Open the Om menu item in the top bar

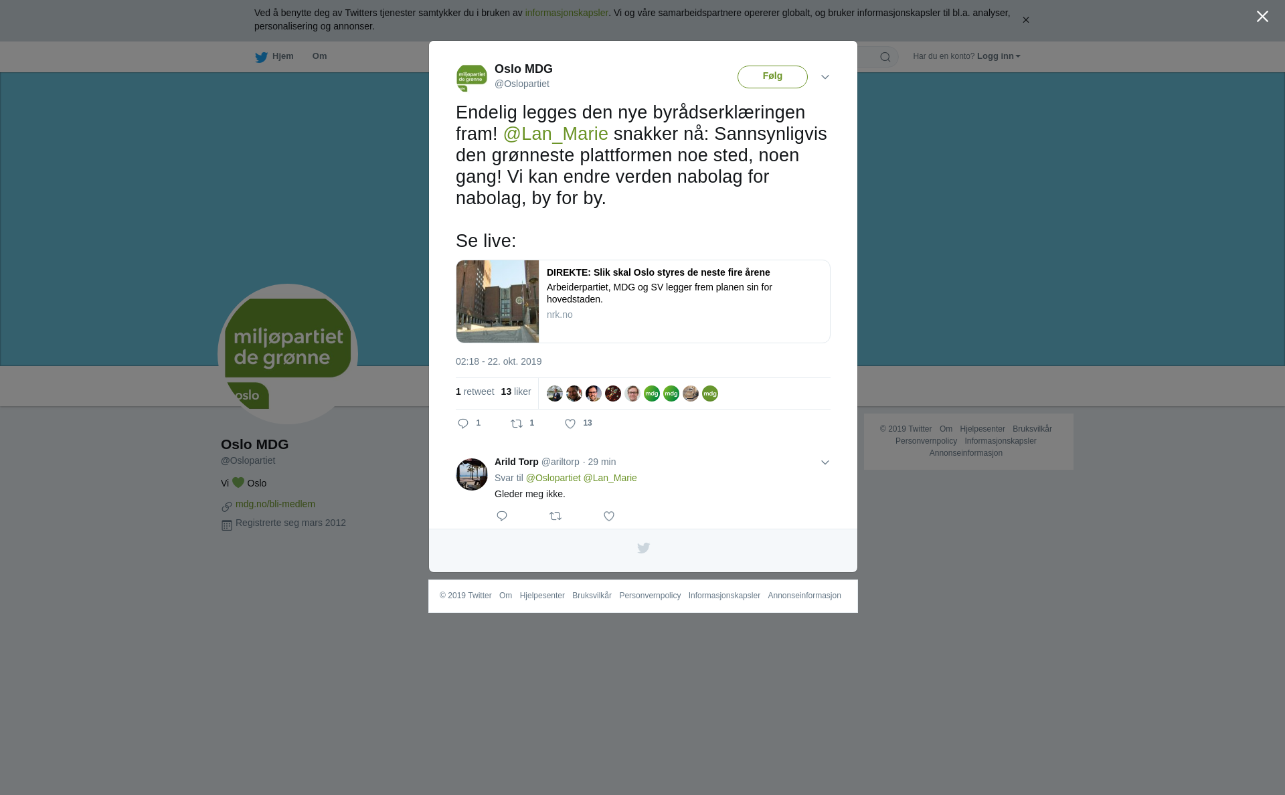319,56
